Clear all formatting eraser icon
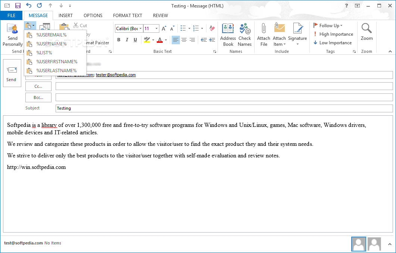 (x=212, y=28)
